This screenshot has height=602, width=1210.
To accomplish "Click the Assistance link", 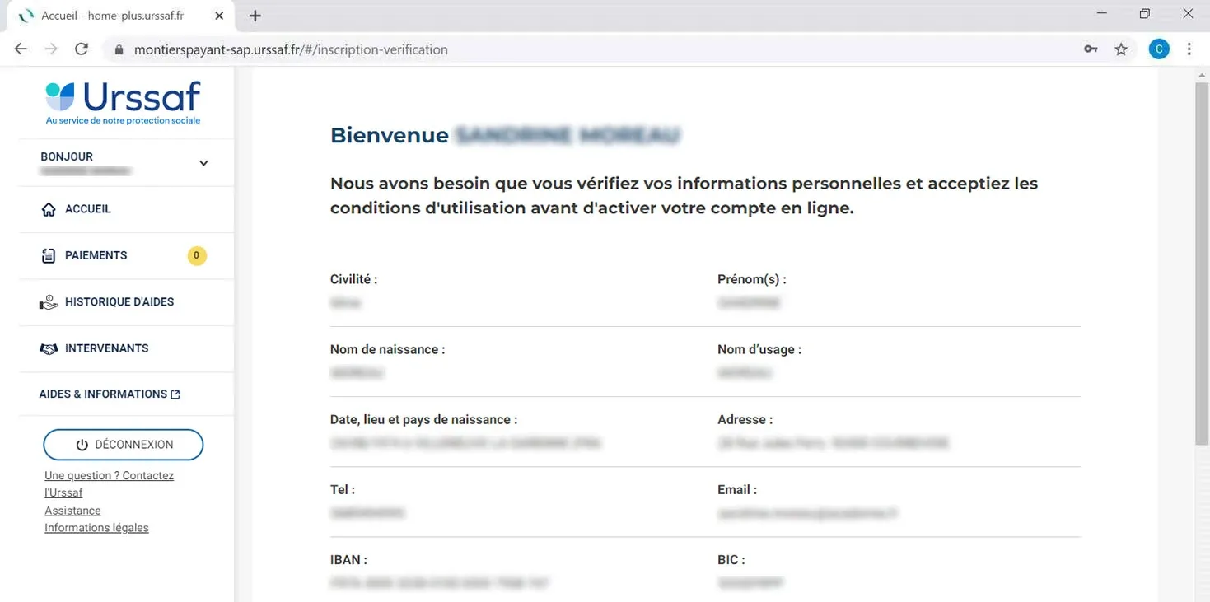I will 72,511.
